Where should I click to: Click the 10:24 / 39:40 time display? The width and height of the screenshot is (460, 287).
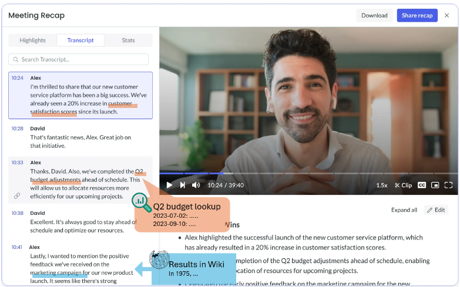pos(226,185)
